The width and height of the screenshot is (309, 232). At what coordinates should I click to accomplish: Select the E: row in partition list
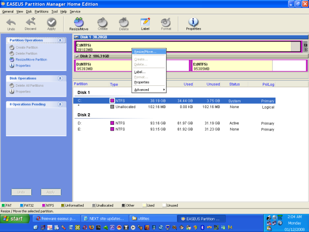[174, 129]
